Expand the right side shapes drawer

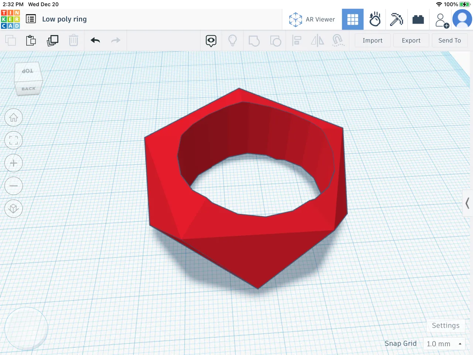(467, 203)
